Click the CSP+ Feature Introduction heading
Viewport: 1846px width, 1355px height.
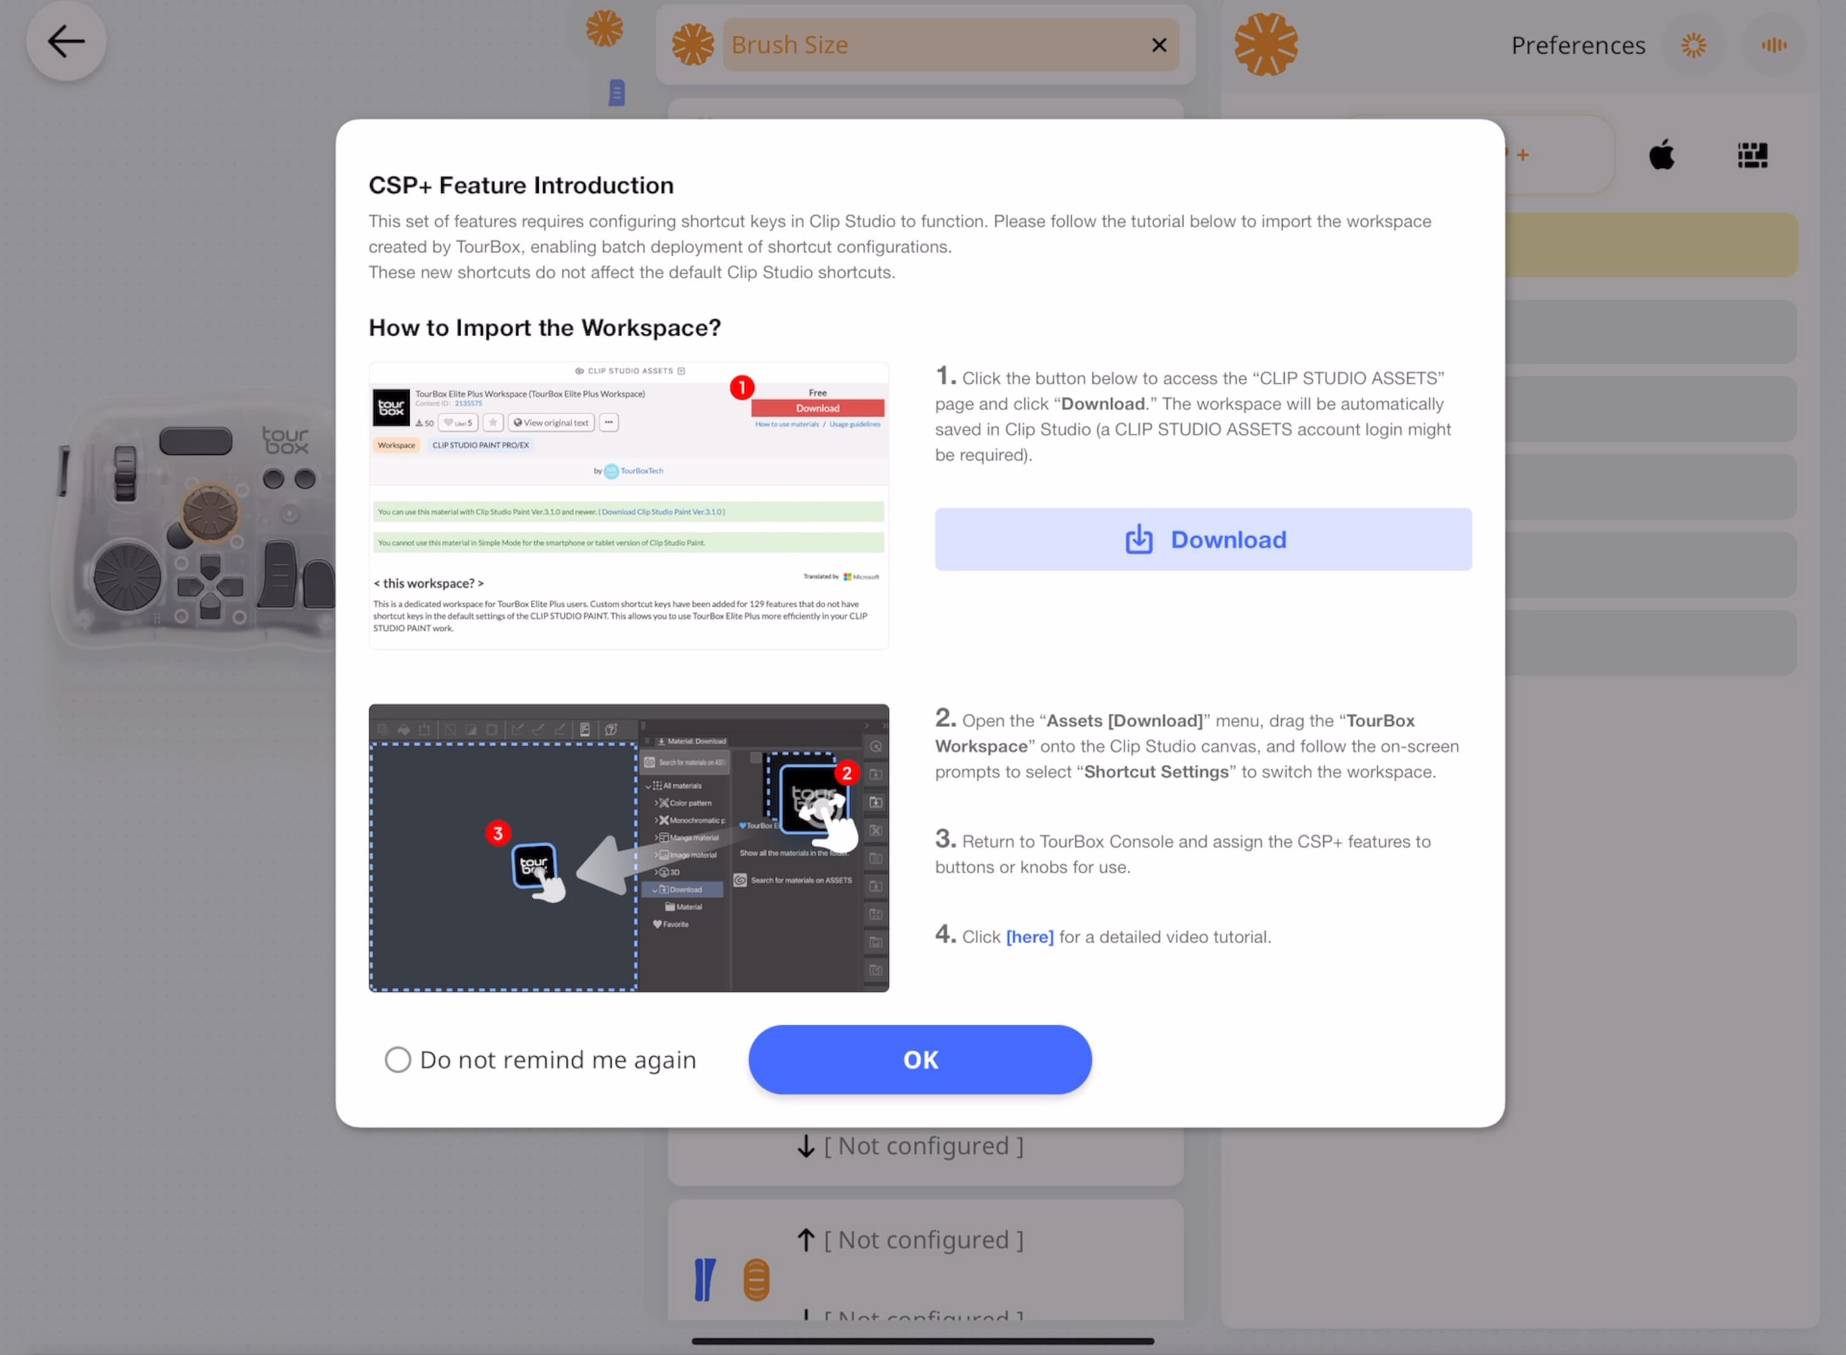(521, 185)
